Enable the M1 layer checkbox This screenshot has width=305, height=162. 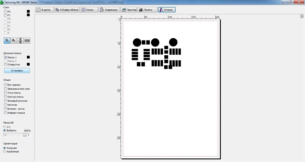5,11
